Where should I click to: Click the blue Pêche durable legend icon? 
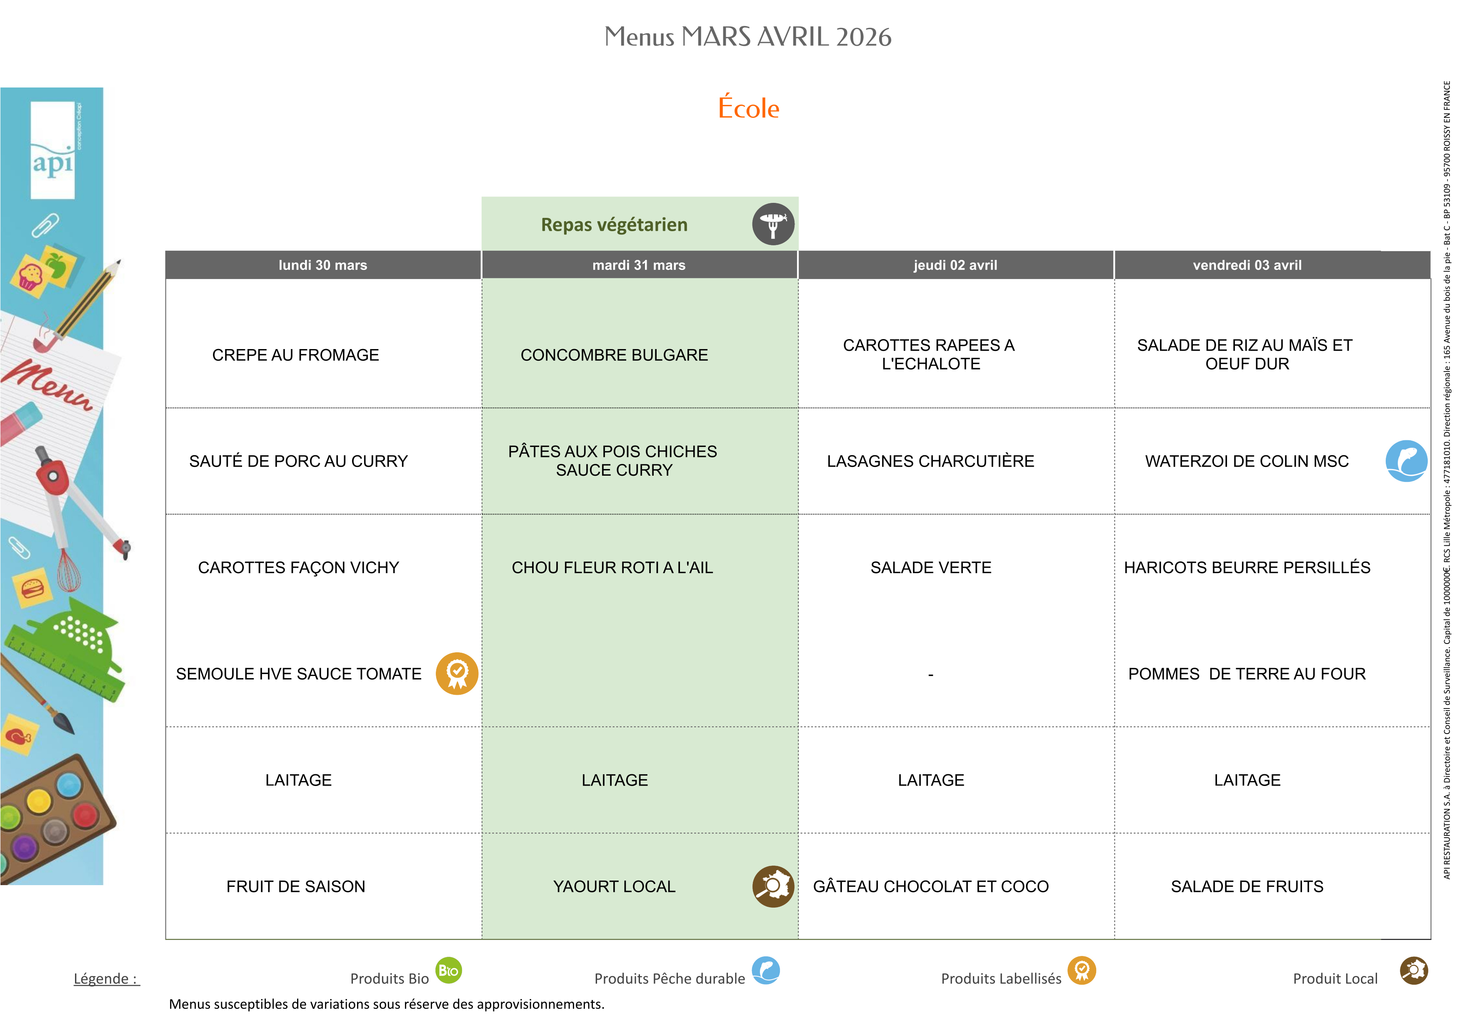(765, 970)
